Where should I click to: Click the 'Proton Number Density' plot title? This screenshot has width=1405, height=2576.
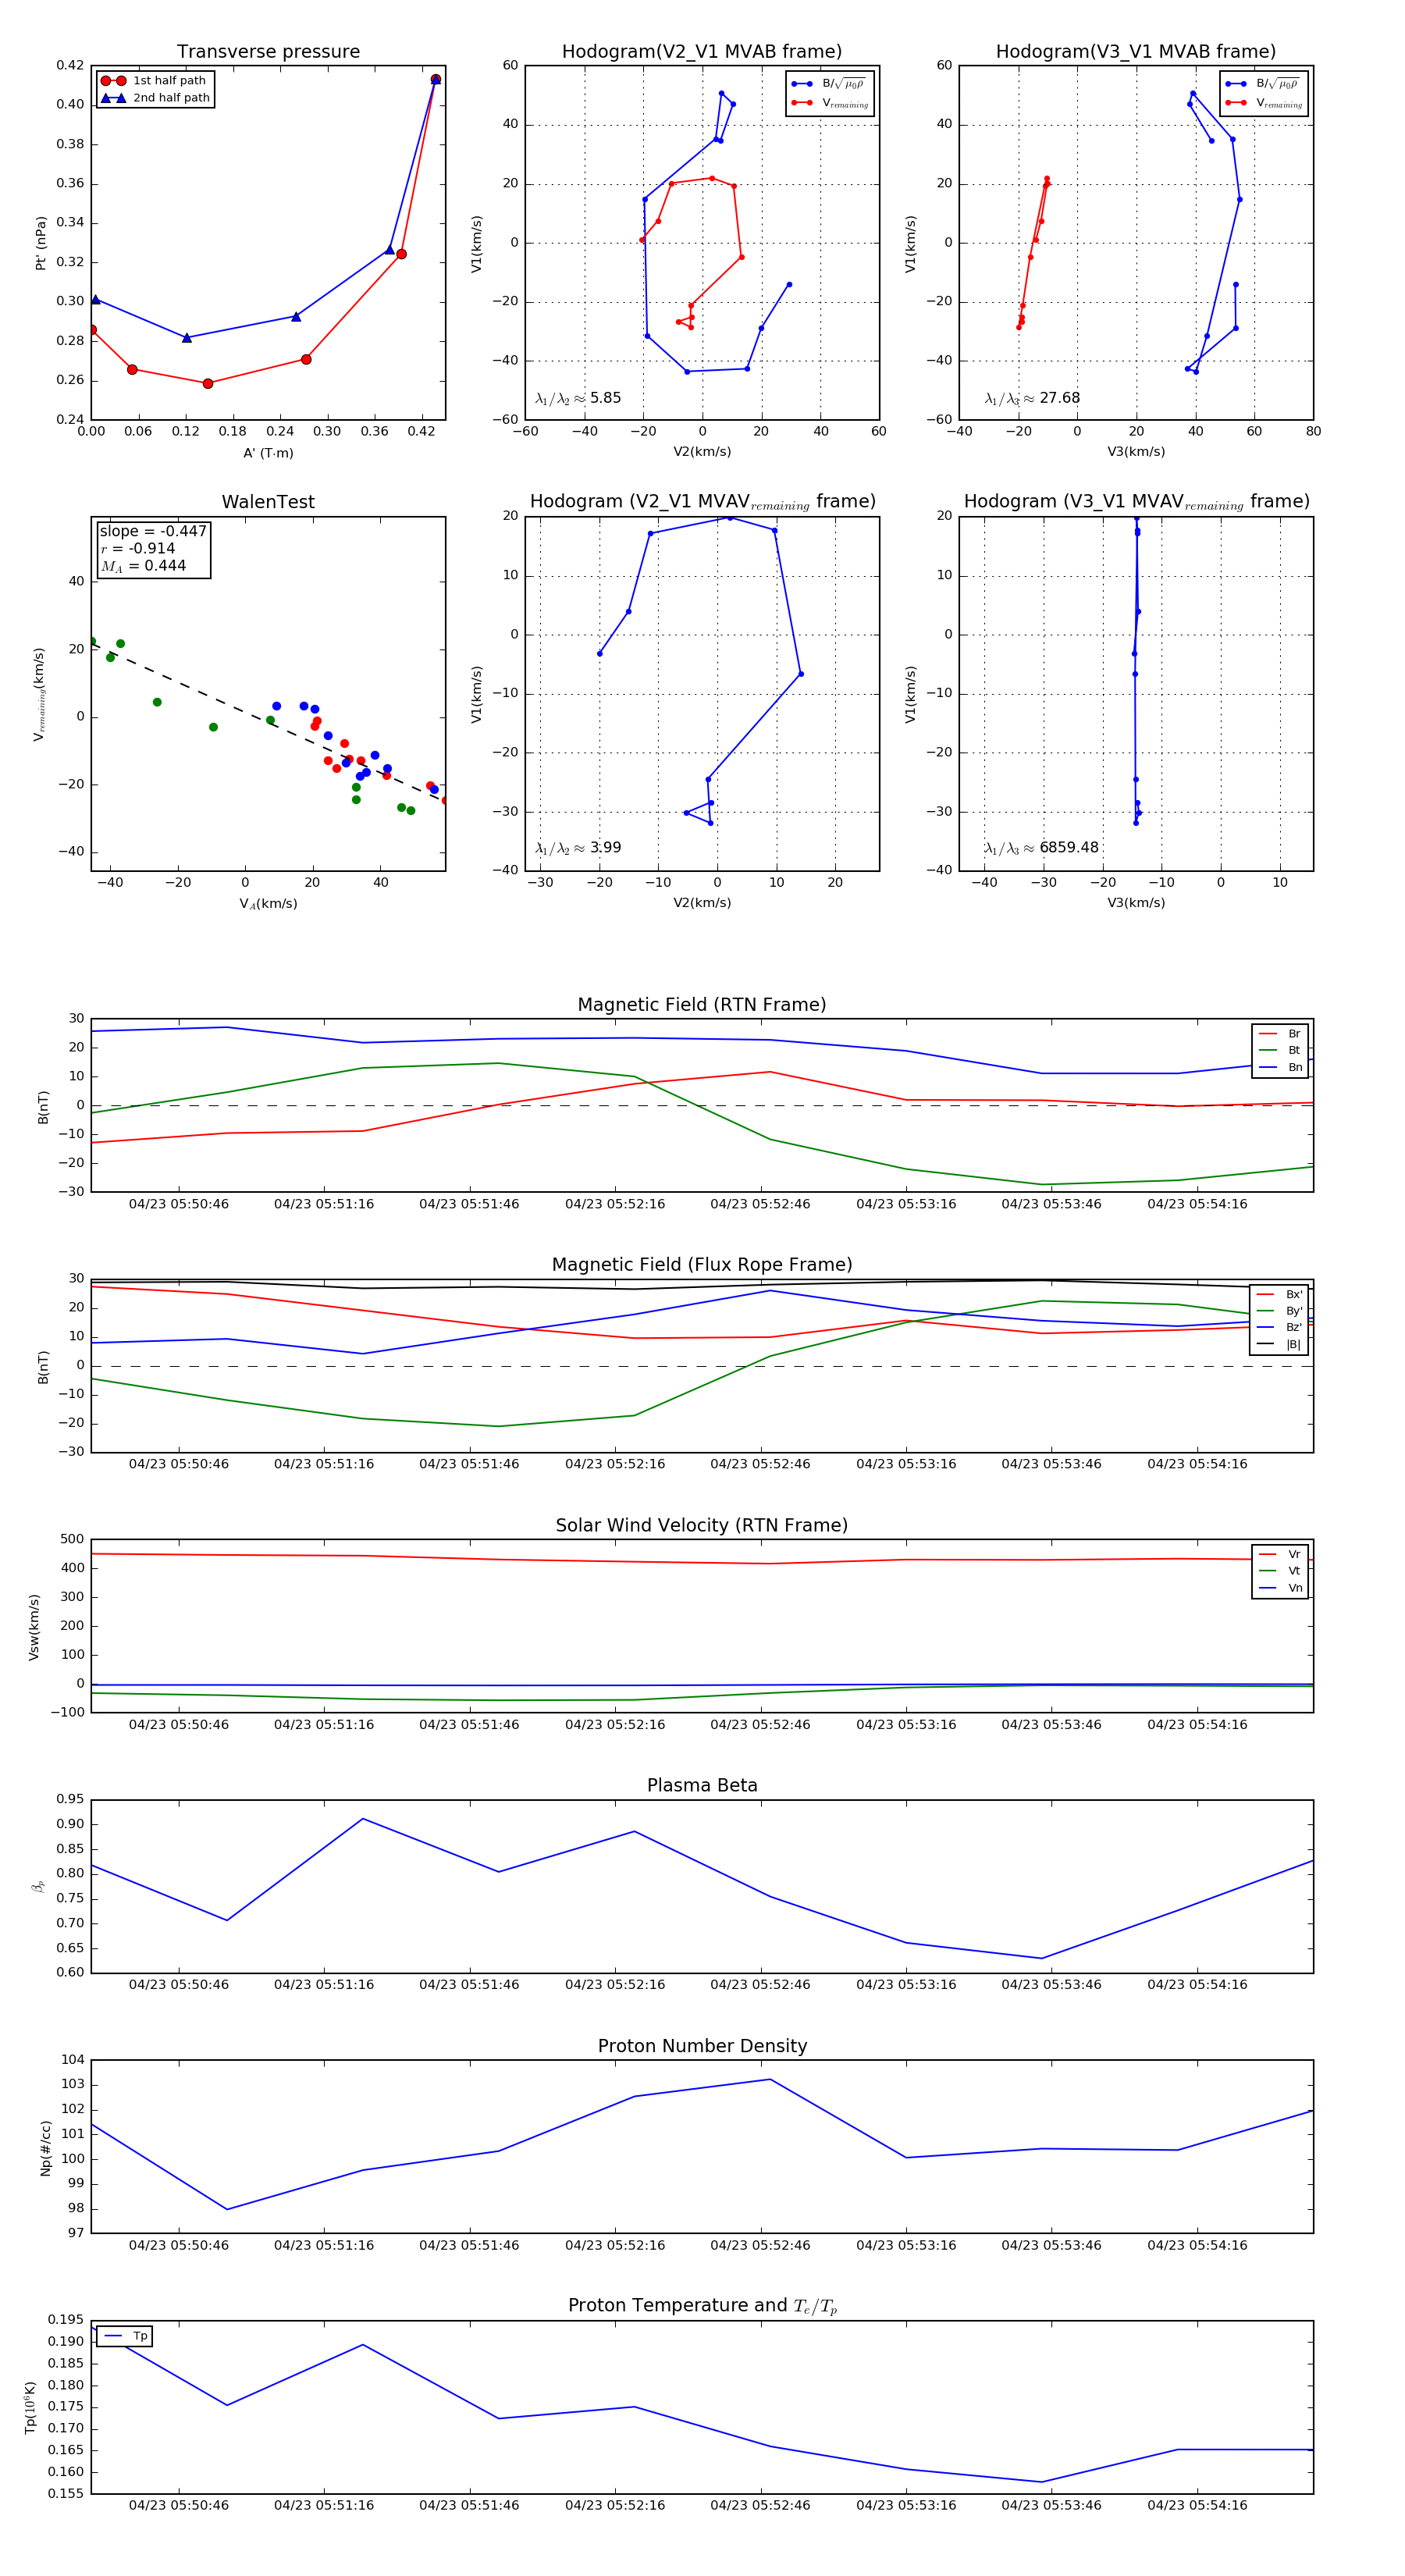coord(702,2046)
